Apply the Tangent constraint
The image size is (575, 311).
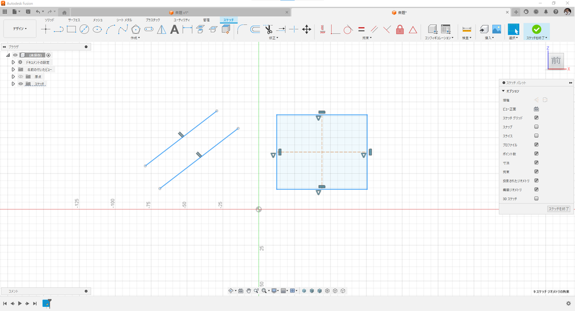pyautogui.click(x=348, y=29)
